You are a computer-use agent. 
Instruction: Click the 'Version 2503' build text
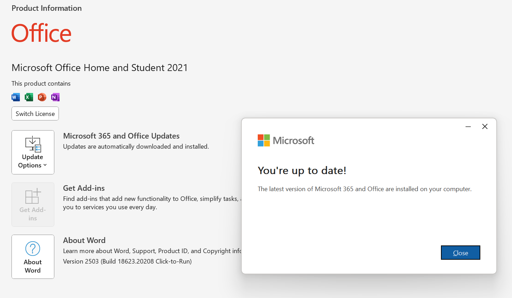[127, 261]
